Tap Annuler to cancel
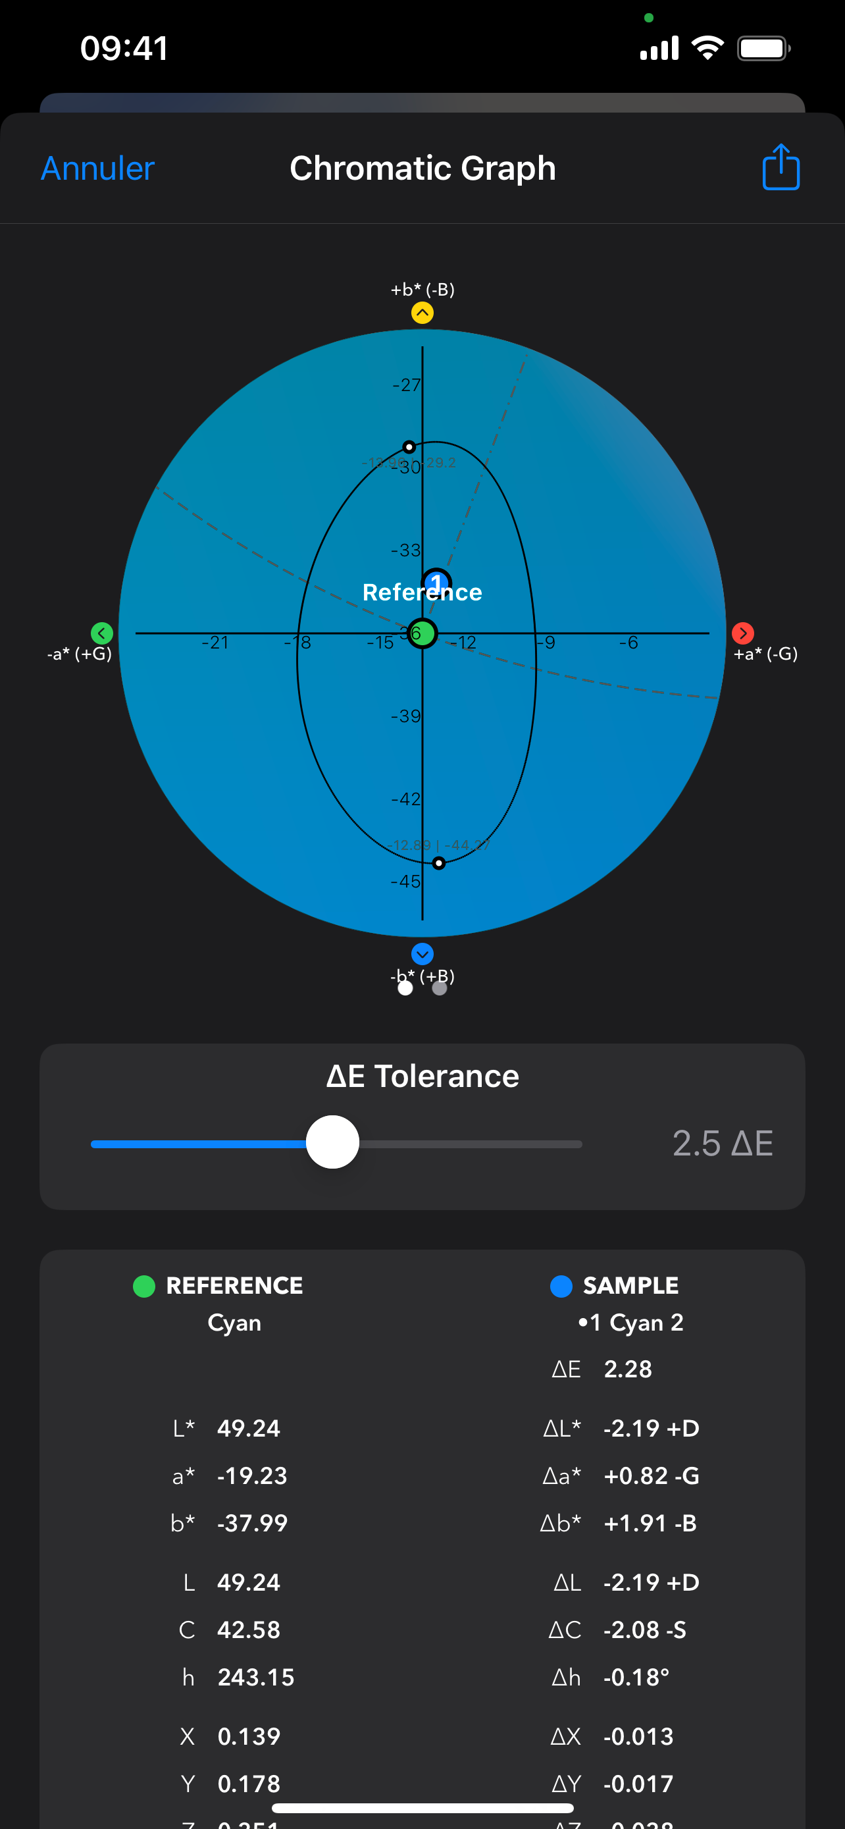The width and height of the screenshot is (845, 1829). point(97,169)
